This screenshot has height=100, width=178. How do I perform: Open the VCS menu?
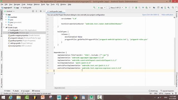(58, 4)
